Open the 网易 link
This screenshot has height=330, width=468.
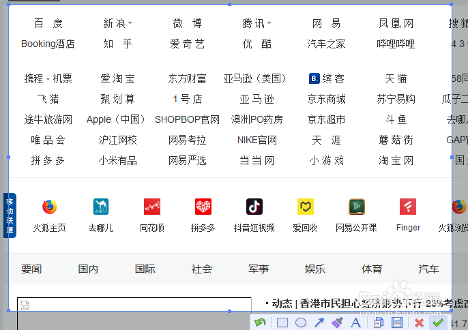[x=327, y=23]
